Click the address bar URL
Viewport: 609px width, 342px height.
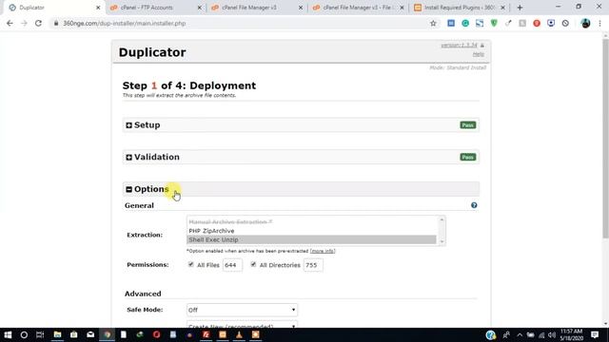(x=125, y=23)
